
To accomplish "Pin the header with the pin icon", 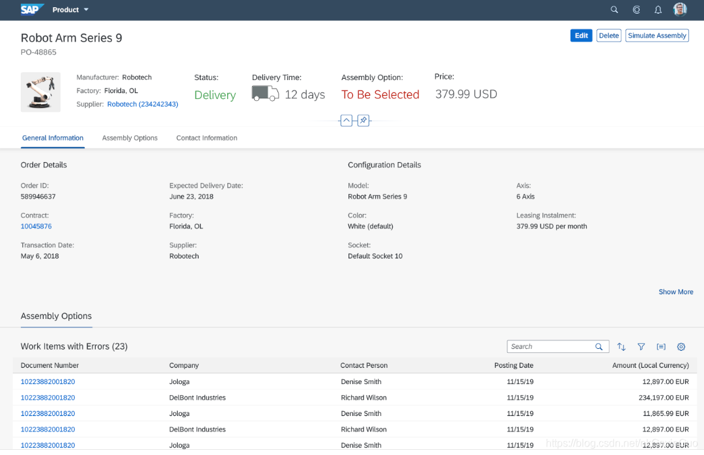I will tap(363, 120).
